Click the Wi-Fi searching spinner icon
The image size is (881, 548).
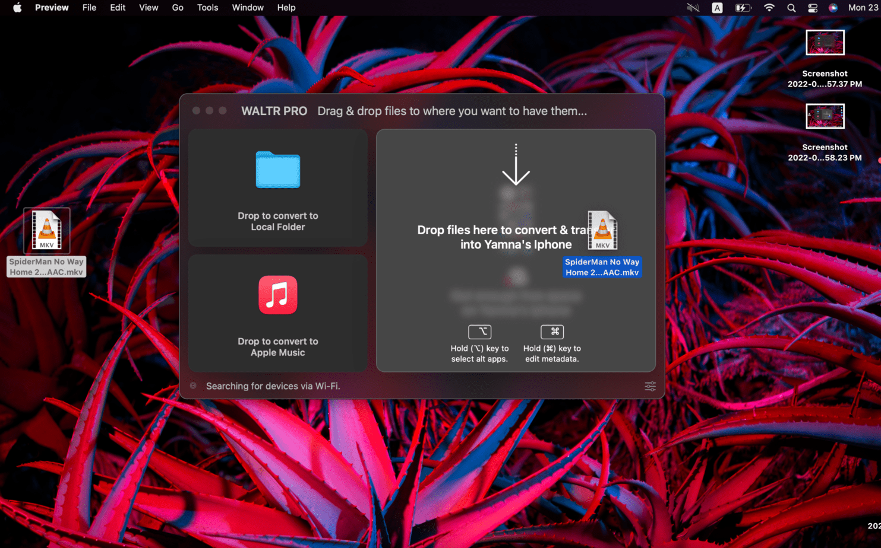click(194, 386)
